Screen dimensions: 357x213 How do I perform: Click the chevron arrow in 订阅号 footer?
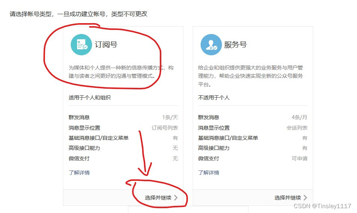click(x=176, y=198)
